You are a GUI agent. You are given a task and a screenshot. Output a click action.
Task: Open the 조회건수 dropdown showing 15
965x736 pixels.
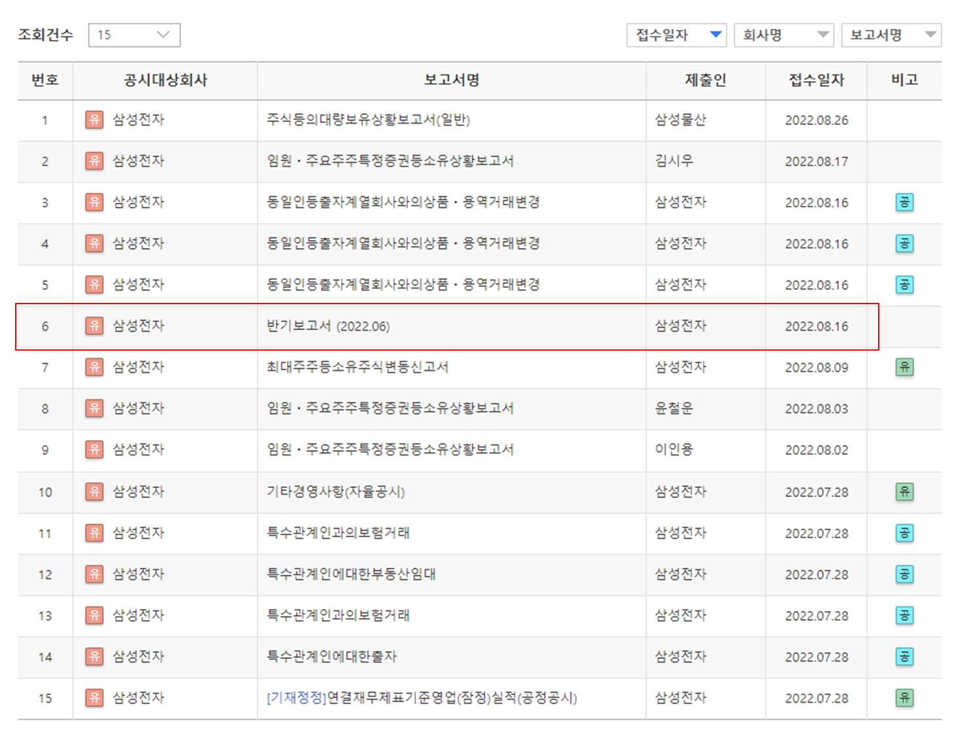(x=134, y=35)
